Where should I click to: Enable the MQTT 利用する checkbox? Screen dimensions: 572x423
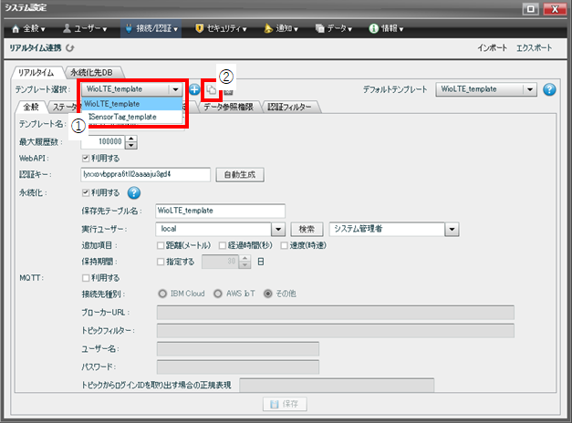(86, 278)
